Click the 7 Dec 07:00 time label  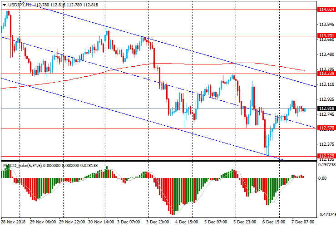(303, 222)
